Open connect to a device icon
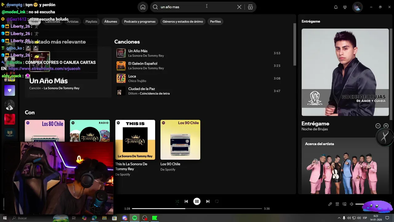This screenshot has height=222, width=394. click(344, 204)
